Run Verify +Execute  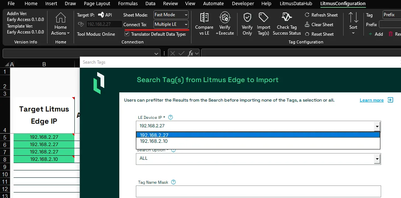[x=225, y=24]
